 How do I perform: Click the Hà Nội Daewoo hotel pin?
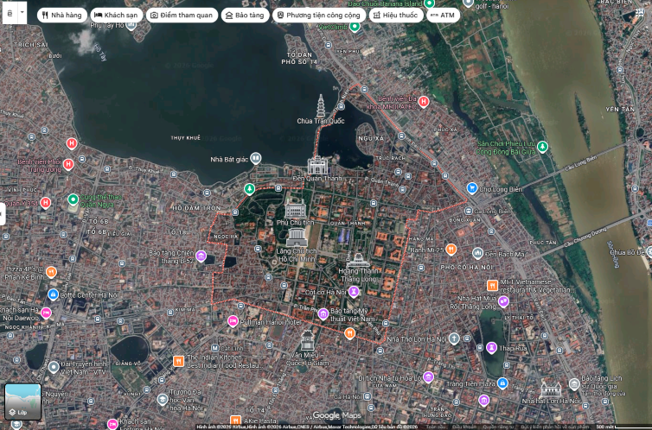tap(46, 313)
